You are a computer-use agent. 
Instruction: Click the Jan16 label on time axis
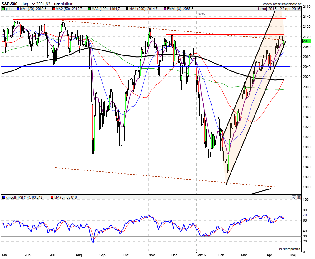(x=201, y=255)
